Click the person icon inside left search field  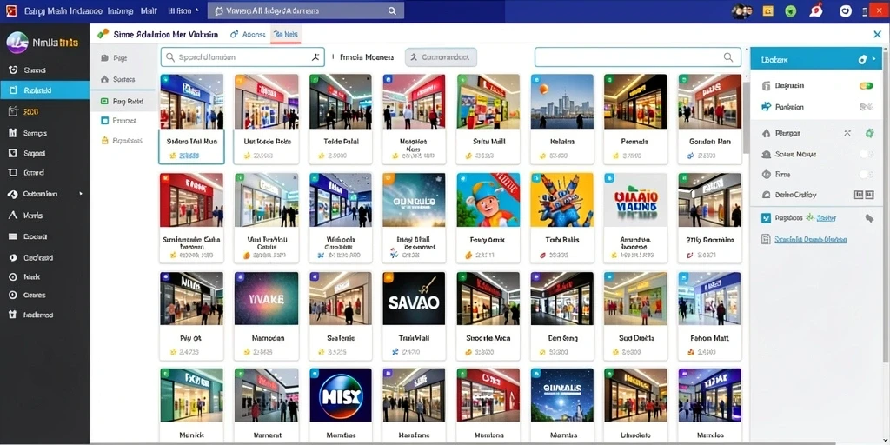(x=315, y=57)
